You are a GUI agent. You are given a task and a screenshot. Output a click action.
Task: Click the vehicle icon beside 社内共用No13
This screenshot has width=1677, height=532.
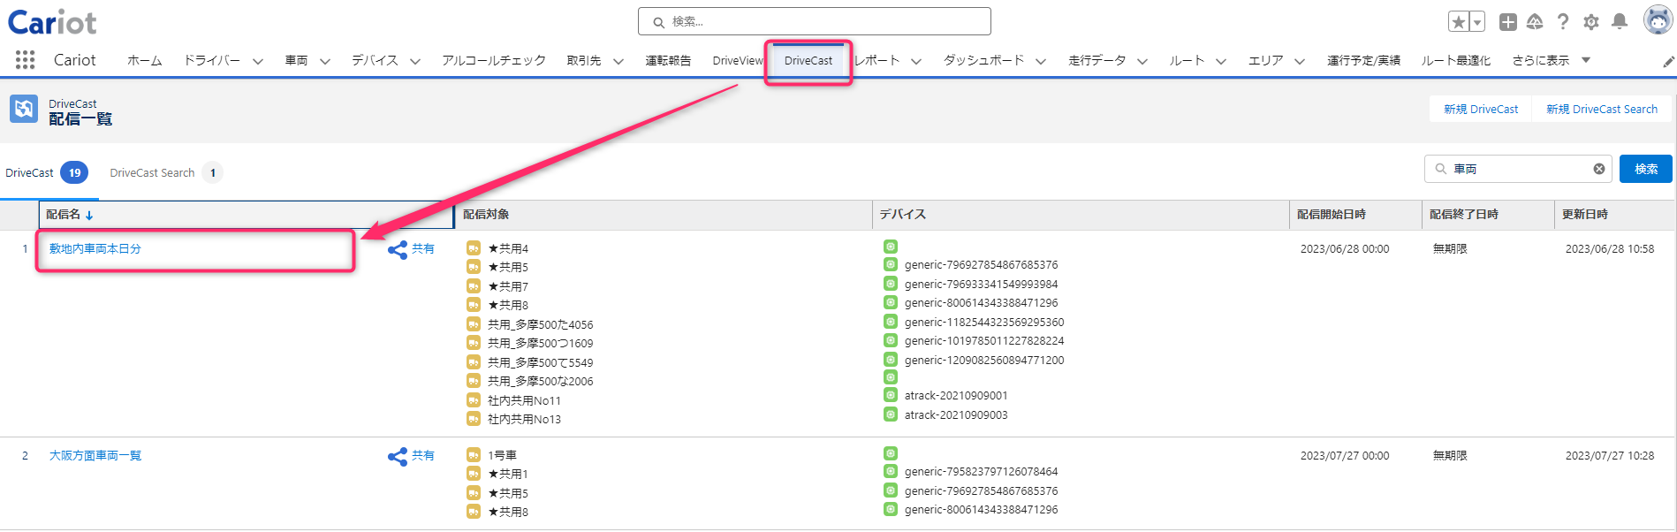point(474,419)
